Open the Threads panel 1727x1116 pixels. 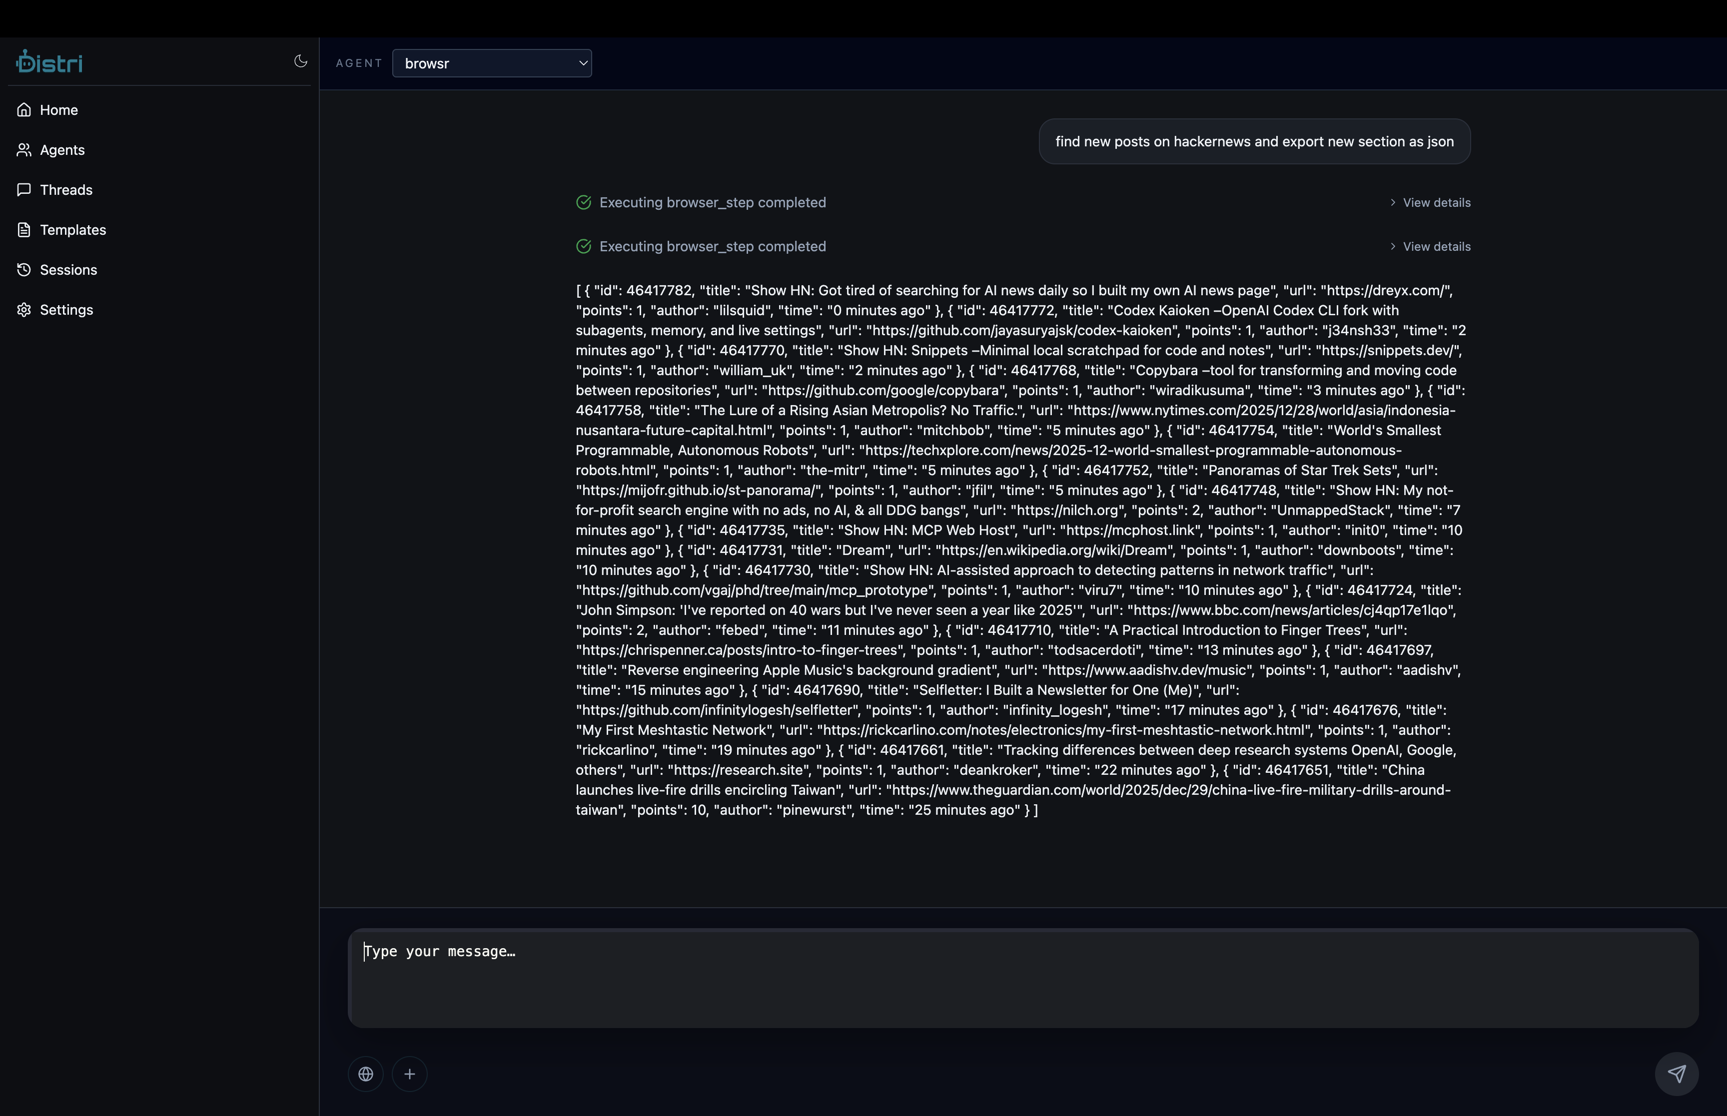pos(66,189)
